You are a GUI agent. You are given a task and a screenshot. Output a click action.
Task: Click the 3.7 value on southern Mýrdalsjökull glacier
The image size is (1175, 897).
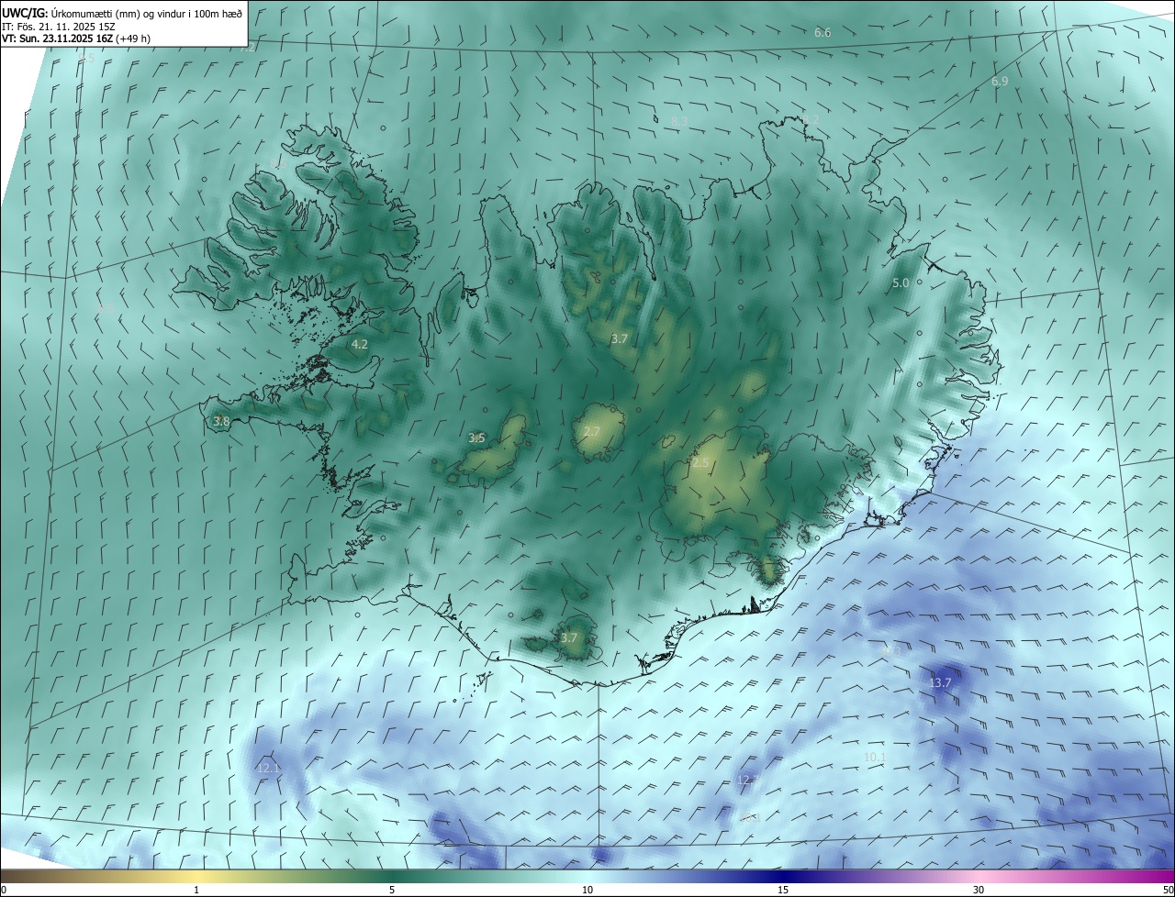click(x=569, y=638)
